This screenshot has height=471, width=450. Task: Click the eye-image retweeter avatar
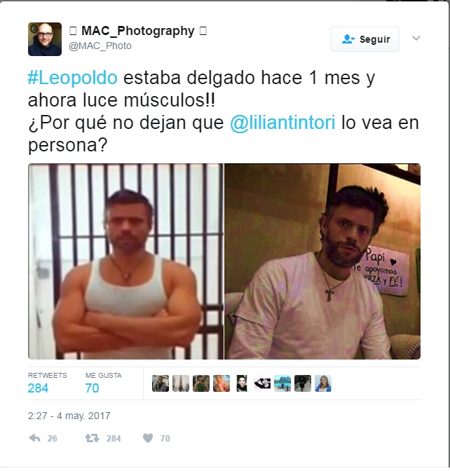point(262,383)
